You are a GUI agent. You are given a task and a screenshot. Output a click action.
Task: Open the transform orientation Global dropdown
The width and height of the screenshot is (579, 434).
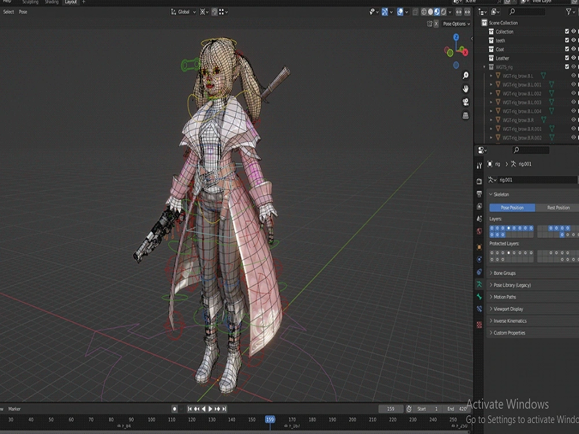[183, 12]
